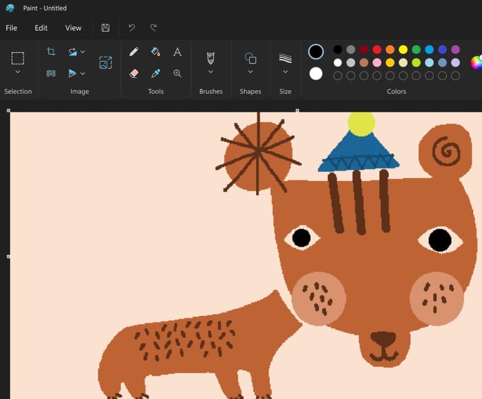This screenshot has width=482, height=399.
Task: Expand the Selection dropdown arrow
Action: tap(18, 72)
